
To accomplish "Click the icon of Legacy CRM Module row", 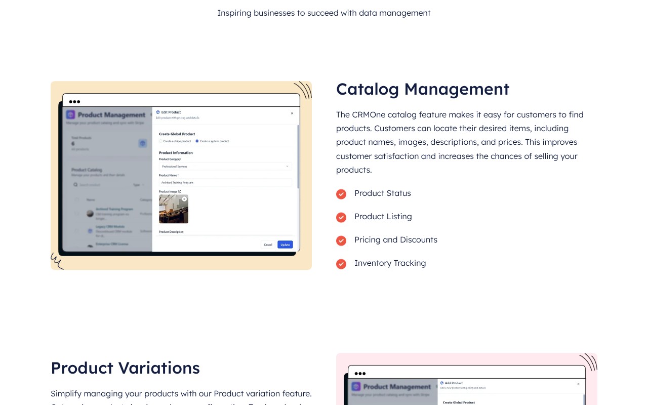I will (x=90, y=231).
